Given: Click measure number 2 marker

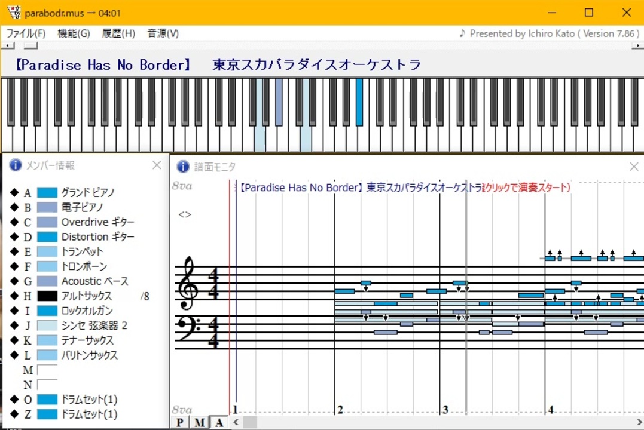Looking at the screenshot, I should 340,410.
